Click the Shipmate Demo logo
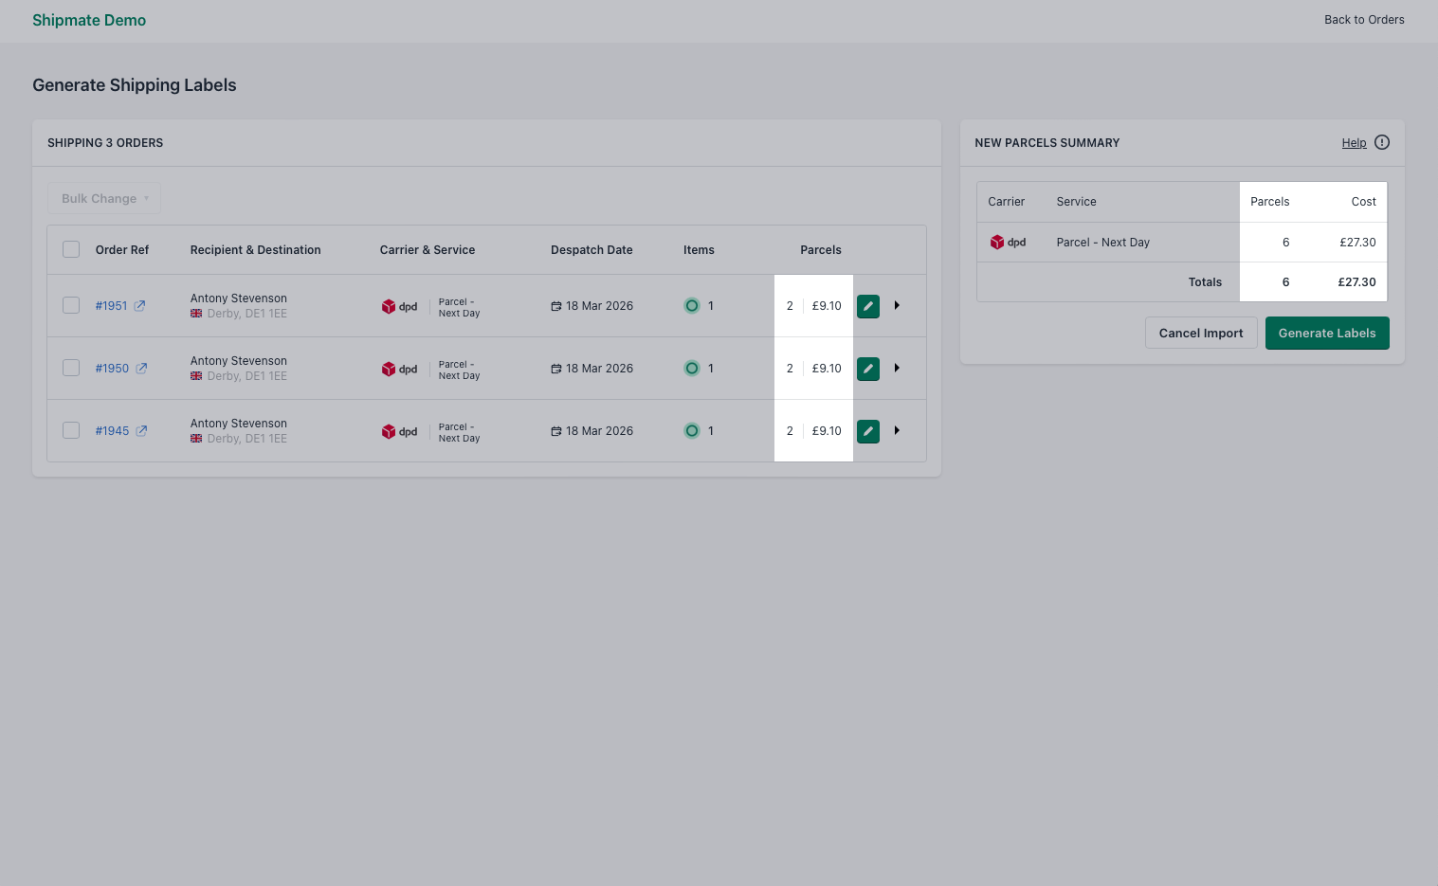Image resolution: width=1438 pixels, height=886 pixels. click(x=89, y=20)
